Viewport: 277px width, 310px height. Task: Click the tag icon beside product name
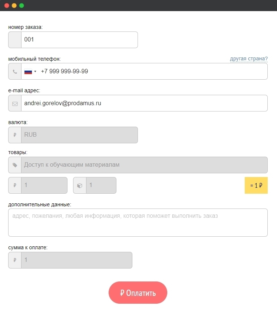click(15, 165)
